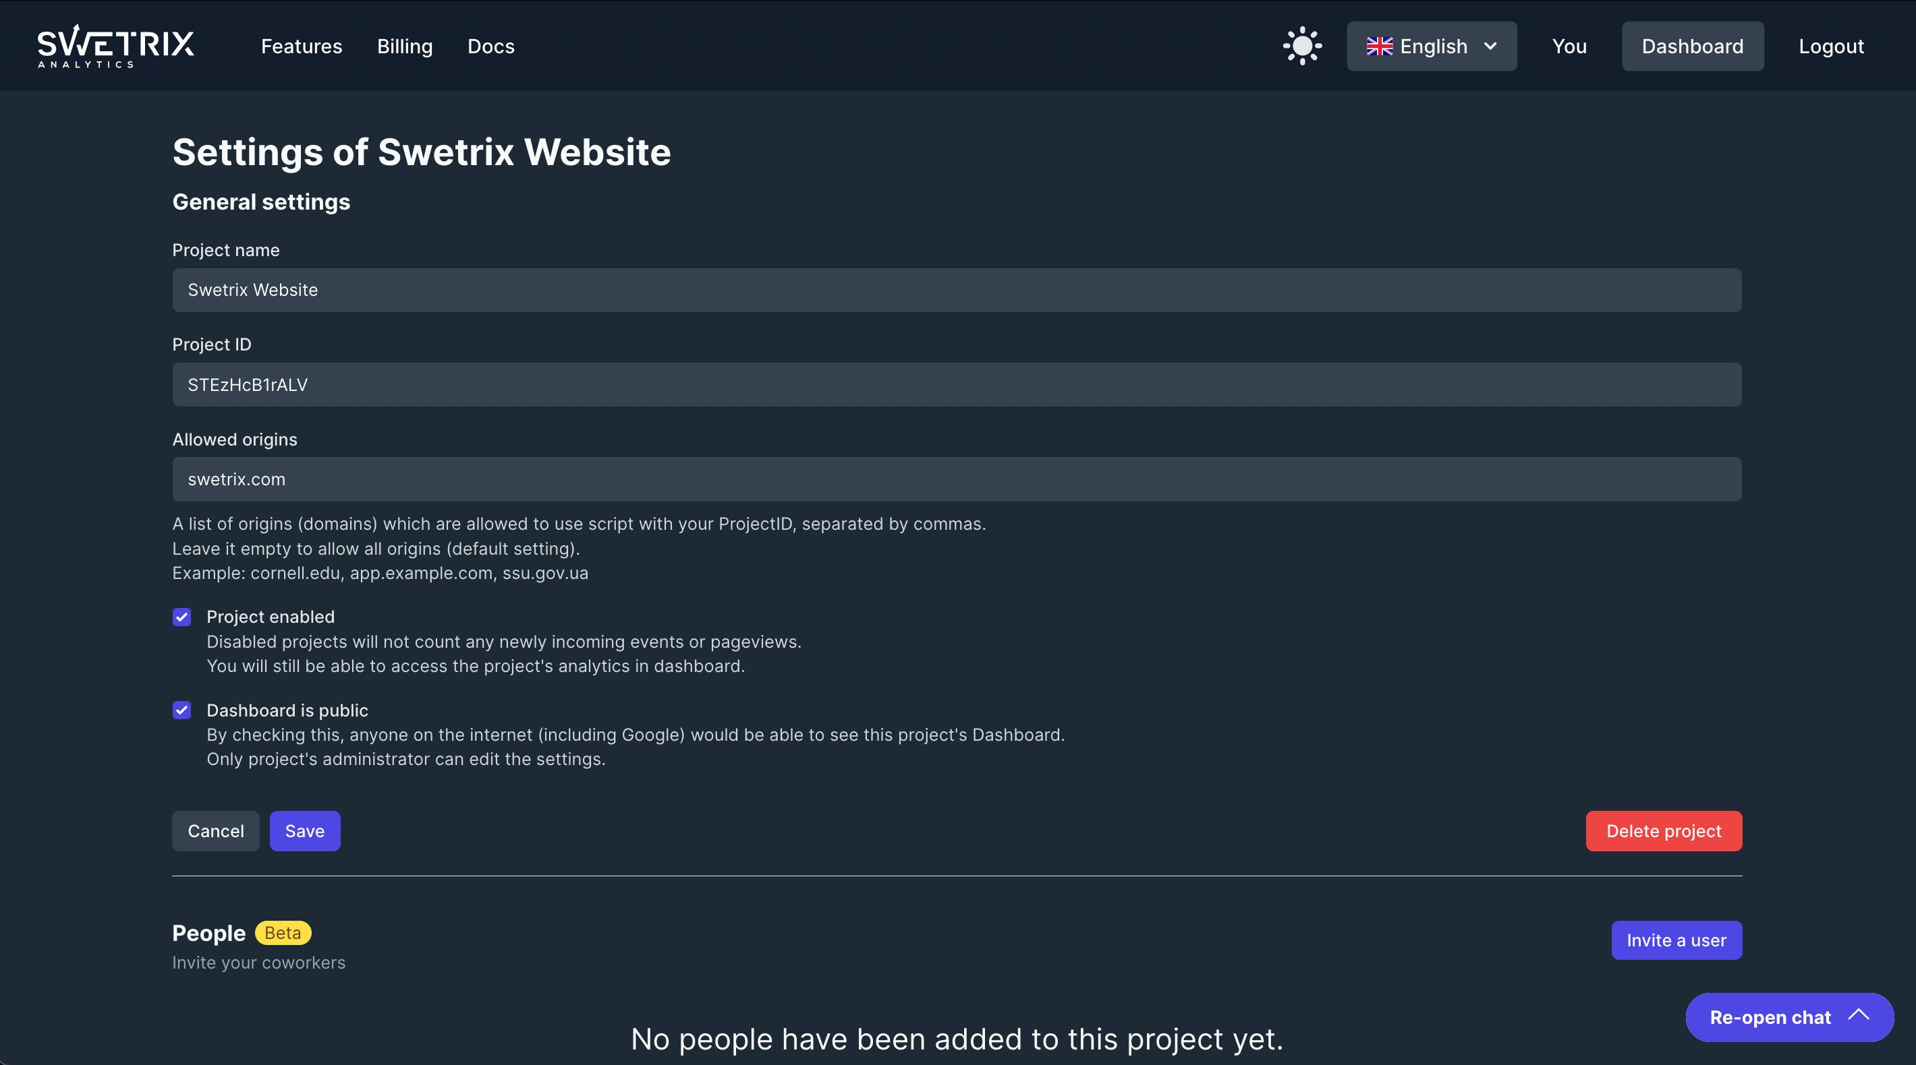This screenshot has height=1065, width=1916.
Task: Open the English language dropdown
Action: [x=1432, y=46]
